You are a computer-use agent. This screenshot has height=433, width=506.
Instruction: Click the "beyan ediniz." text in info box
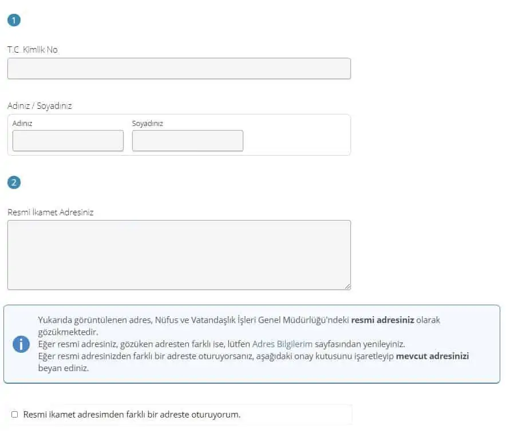pyautogui.click(x=63, y=368)
